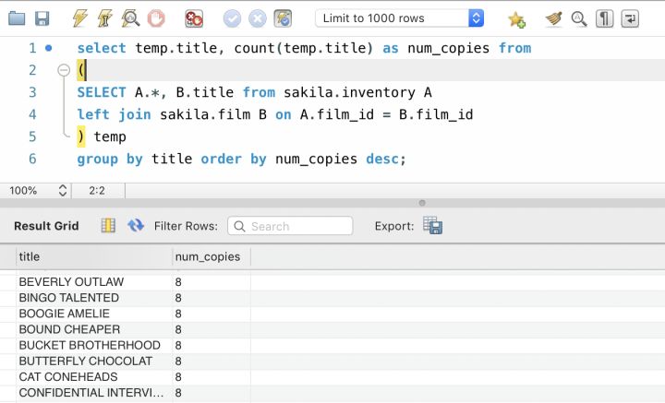665x403 pixels.
Task: Select the CAT CONEHEADS cell
Action: coord(94,377)
